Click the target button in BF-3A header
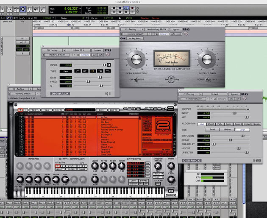Viewport: 267px width, 218px height. 186,34
